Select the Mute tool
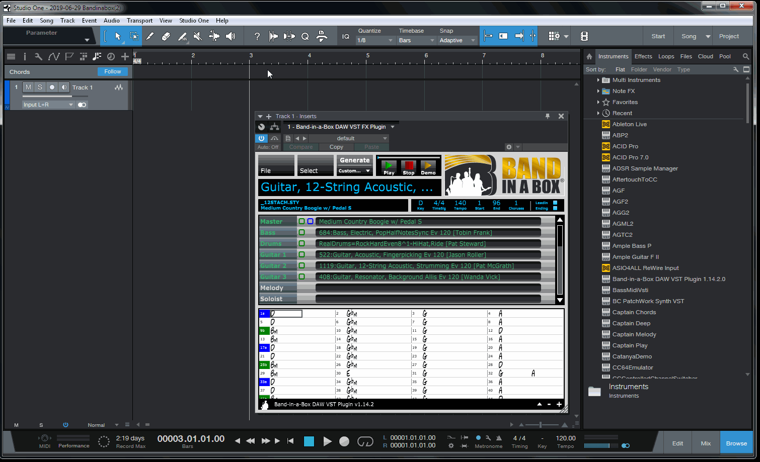This screenshot has height=462, width=760. 198,36
